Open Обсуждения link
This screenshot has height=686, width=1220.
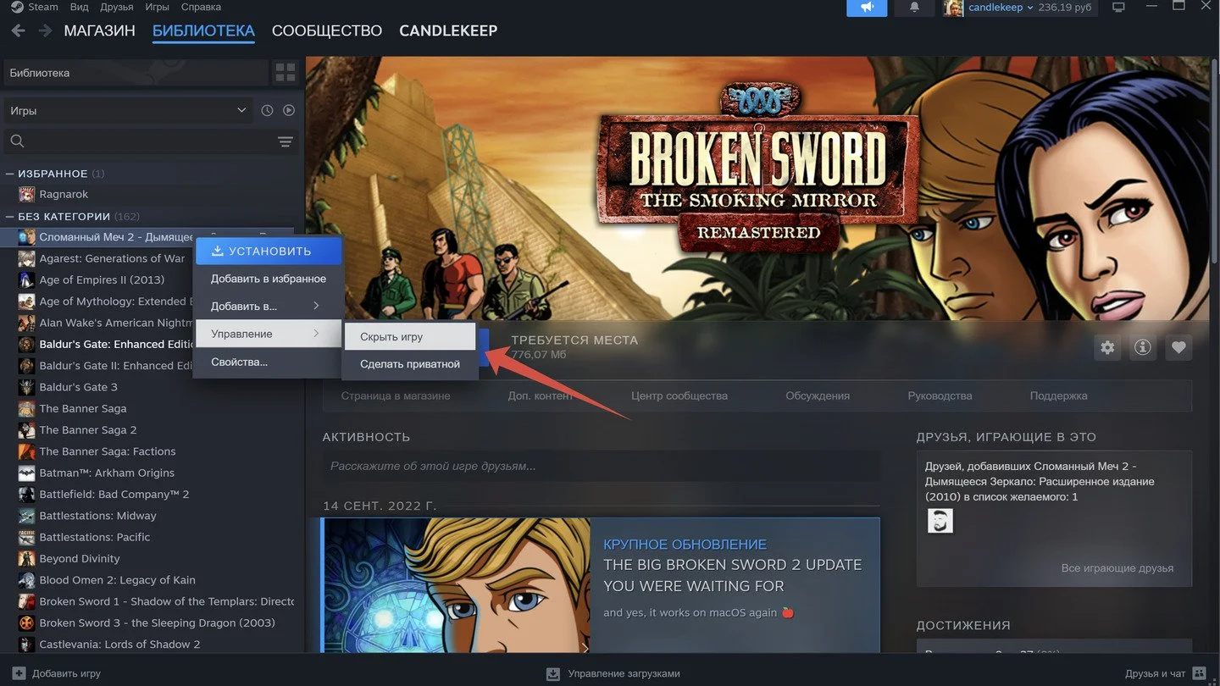pos(818,396)
